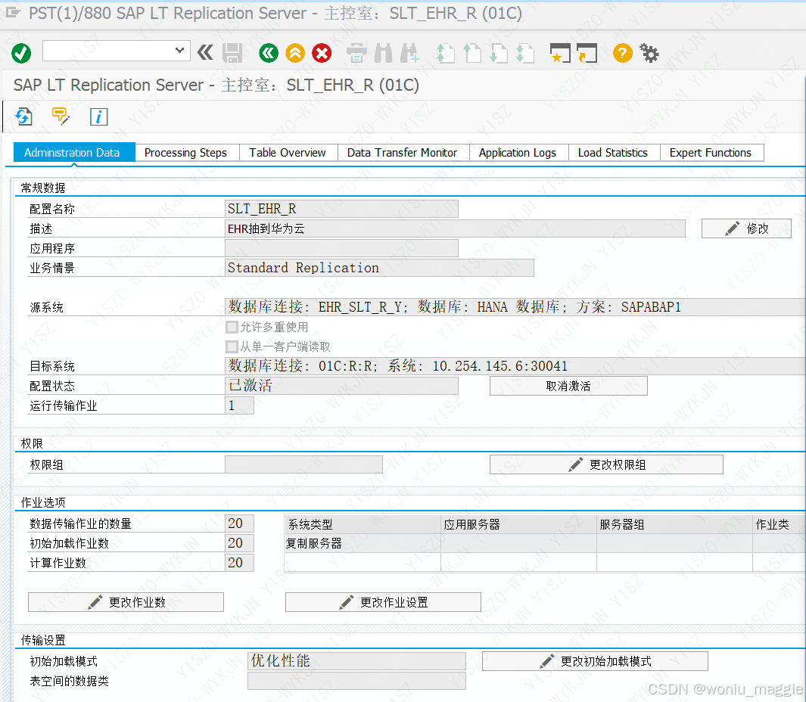Switch to the Data Transfer Monitor tab

tap(403, 152)
